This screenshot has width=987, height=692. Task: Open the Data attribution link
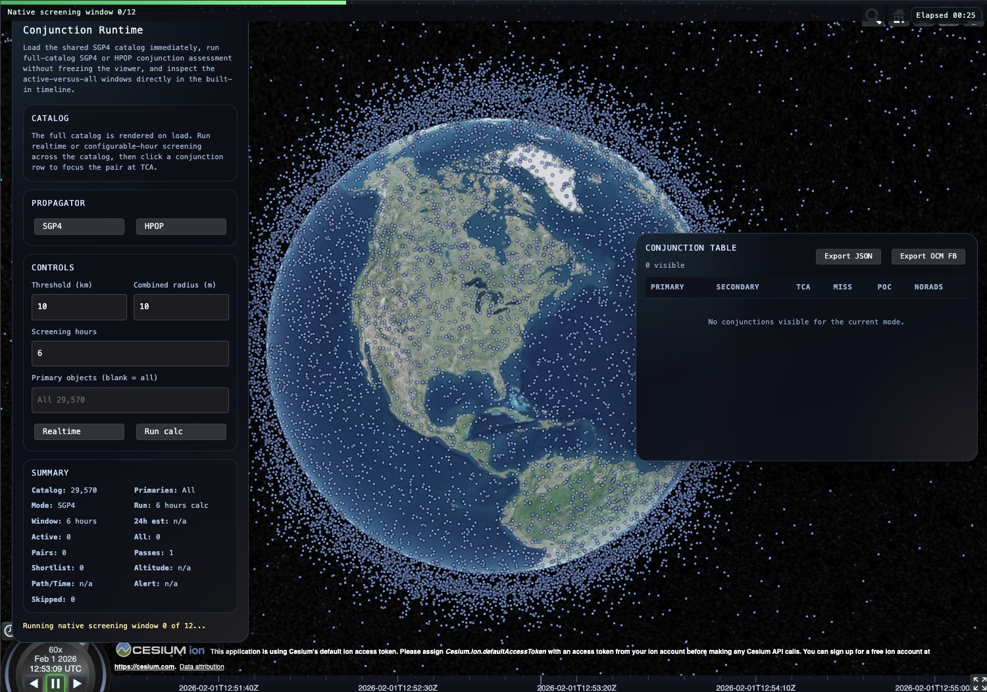(202, 667)
